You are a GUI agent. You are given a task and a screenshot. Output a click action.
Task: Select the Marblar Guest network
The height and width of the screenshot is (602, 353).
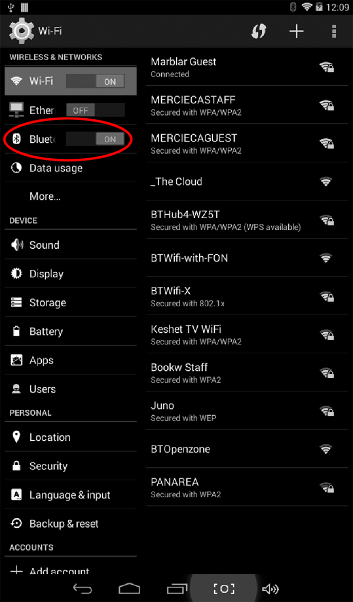247,67
